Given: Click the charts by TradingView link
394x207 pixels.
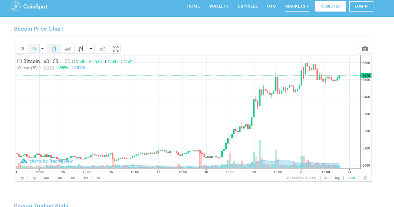Looking at the screenshot, I should tap(51, 161).
